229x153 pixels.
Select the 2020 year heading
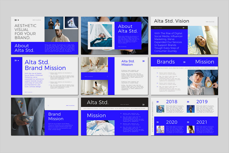tap(171, 122)
